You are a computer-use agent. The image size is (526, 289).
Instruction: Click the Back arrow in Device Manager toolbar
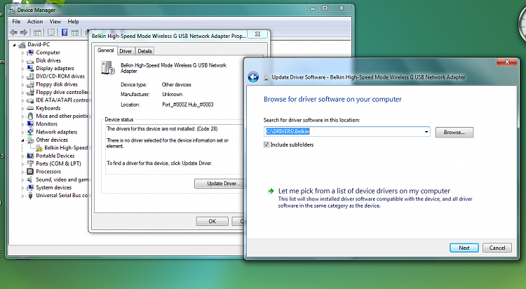(x=14, y=32)
